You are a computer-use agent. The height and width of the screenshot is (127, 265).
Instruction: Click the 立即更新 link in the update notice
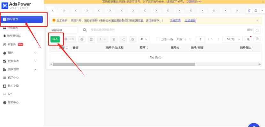coord(190,20)
